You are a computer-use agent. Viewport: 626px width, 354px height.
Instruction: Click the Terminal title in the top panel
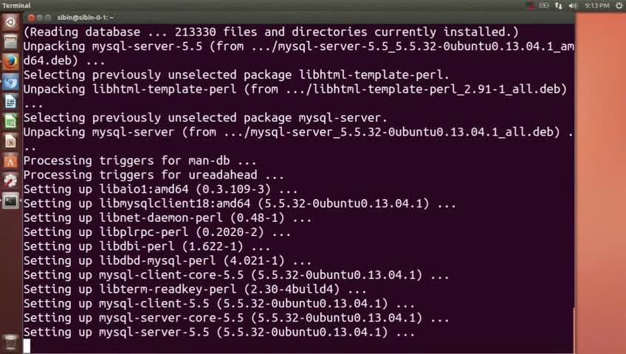click(x=16, y=5)
